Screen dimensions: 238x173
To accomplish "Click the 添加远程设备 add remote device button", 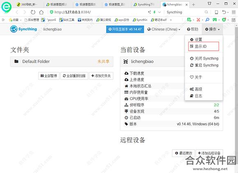I will coord(209,153).
